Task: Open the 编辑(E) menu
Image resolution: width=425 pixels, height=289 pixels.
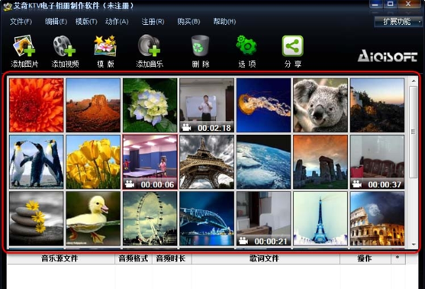Action: coord(56,21)
